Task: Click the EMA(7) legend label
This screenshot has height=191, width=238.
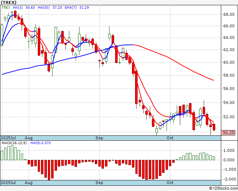Action: pos(71,8)
